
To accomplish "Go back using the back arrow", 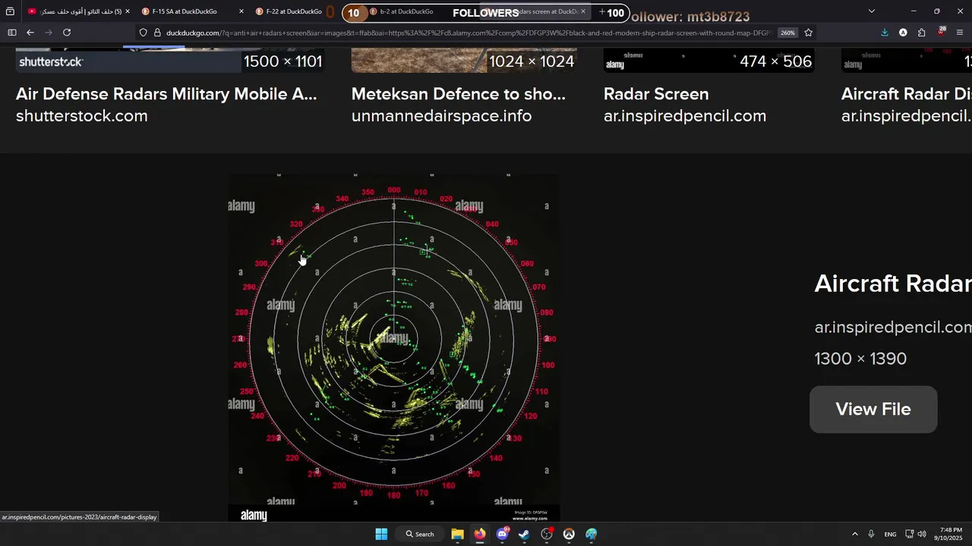I will click(x=30, y=33).
